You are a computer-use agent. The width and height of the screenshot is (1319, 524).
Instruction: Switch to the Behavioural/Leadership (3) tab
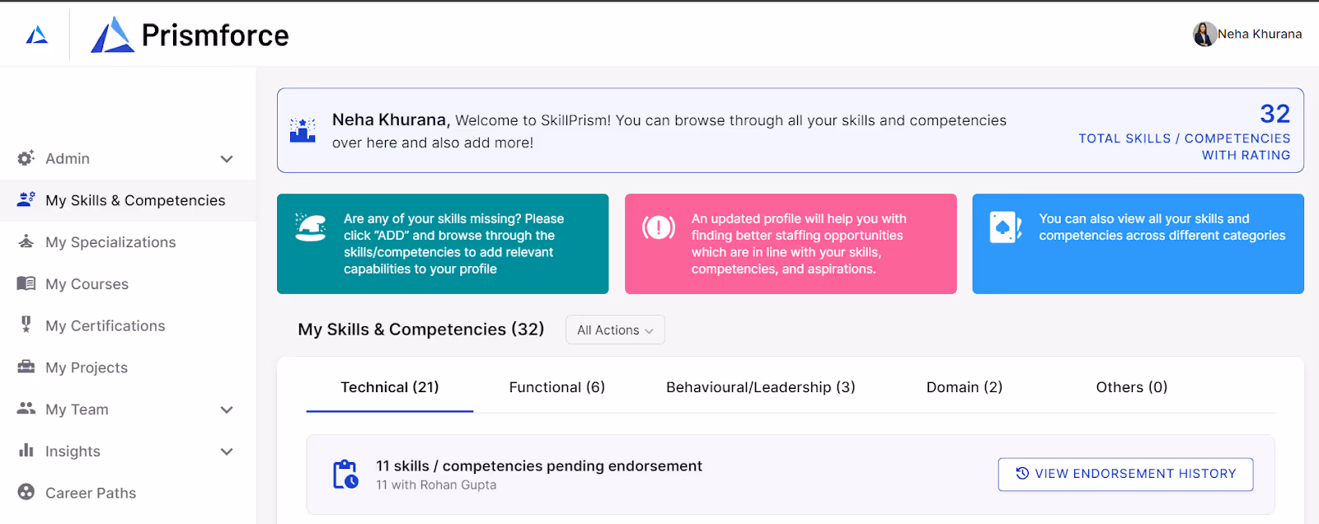pyautogui.click(x=761, y=387)
